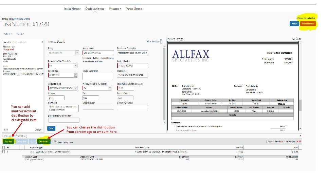Rotate the Invoice Image with refresh icon
The width and height of the screenshot is (326, 183).
coord(297,39)
